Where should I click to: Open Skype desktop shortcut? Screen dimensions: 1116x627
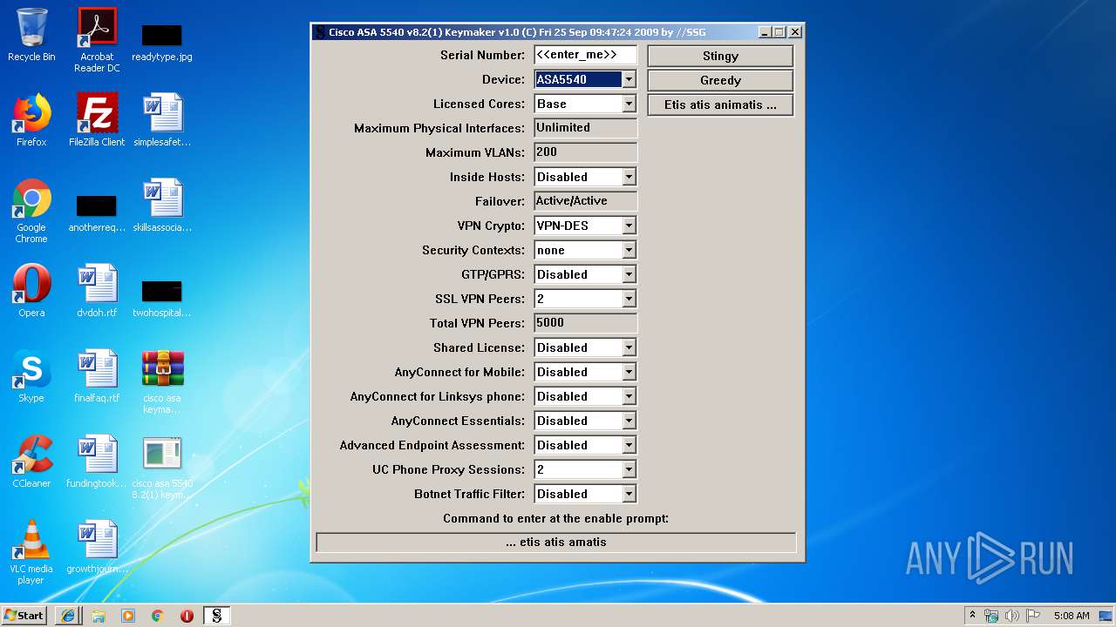coord(31,376)
